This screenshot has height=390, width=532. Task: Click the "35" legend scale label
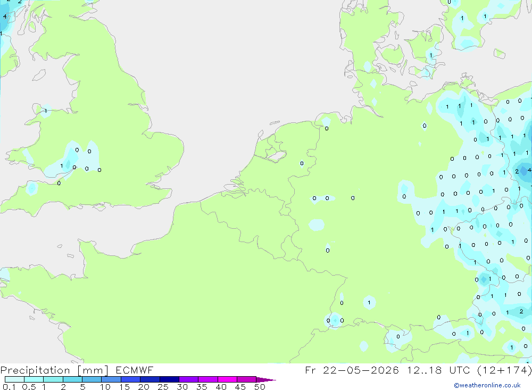coord(202,387)
